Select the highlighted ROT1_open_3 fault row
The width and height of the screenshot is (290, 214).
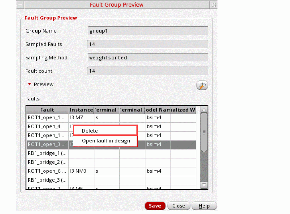tap(111, 144)
